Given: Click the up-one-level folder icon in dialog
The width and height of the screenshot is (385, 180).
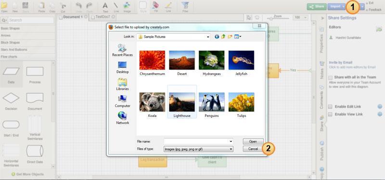Looking at the screenshot, I should click(x=223, y=37).
